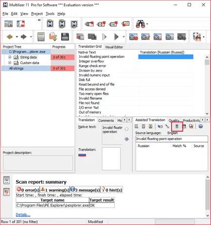Image resolution: width=211 pixels, height=225 pixels.
Task: Click the blue help question mark icon
Action: pyautogui.click(x=200, y=126)
